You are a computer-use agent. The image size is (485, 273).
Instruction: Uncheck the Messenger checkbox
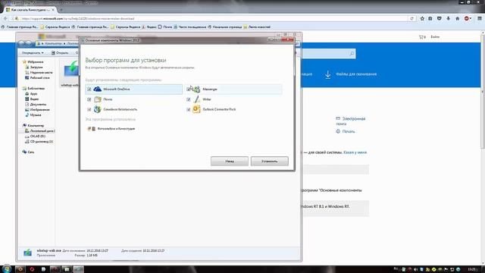(189, 89)
